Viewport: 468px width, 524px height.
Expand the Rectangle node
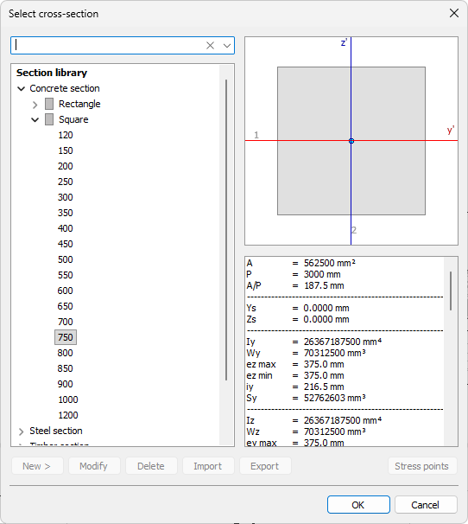pyautogui.click(x=35, y=105)
